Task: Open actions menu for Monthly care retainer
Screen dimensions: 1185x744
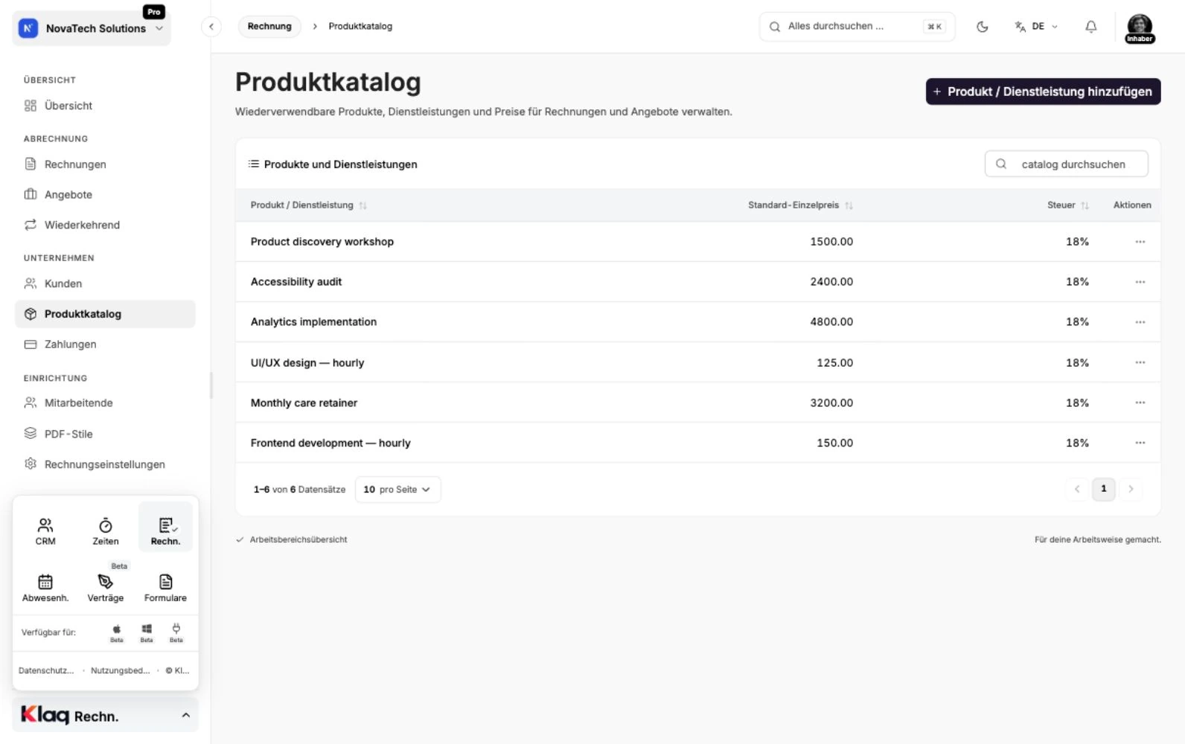Action: tap(1140, 403)
